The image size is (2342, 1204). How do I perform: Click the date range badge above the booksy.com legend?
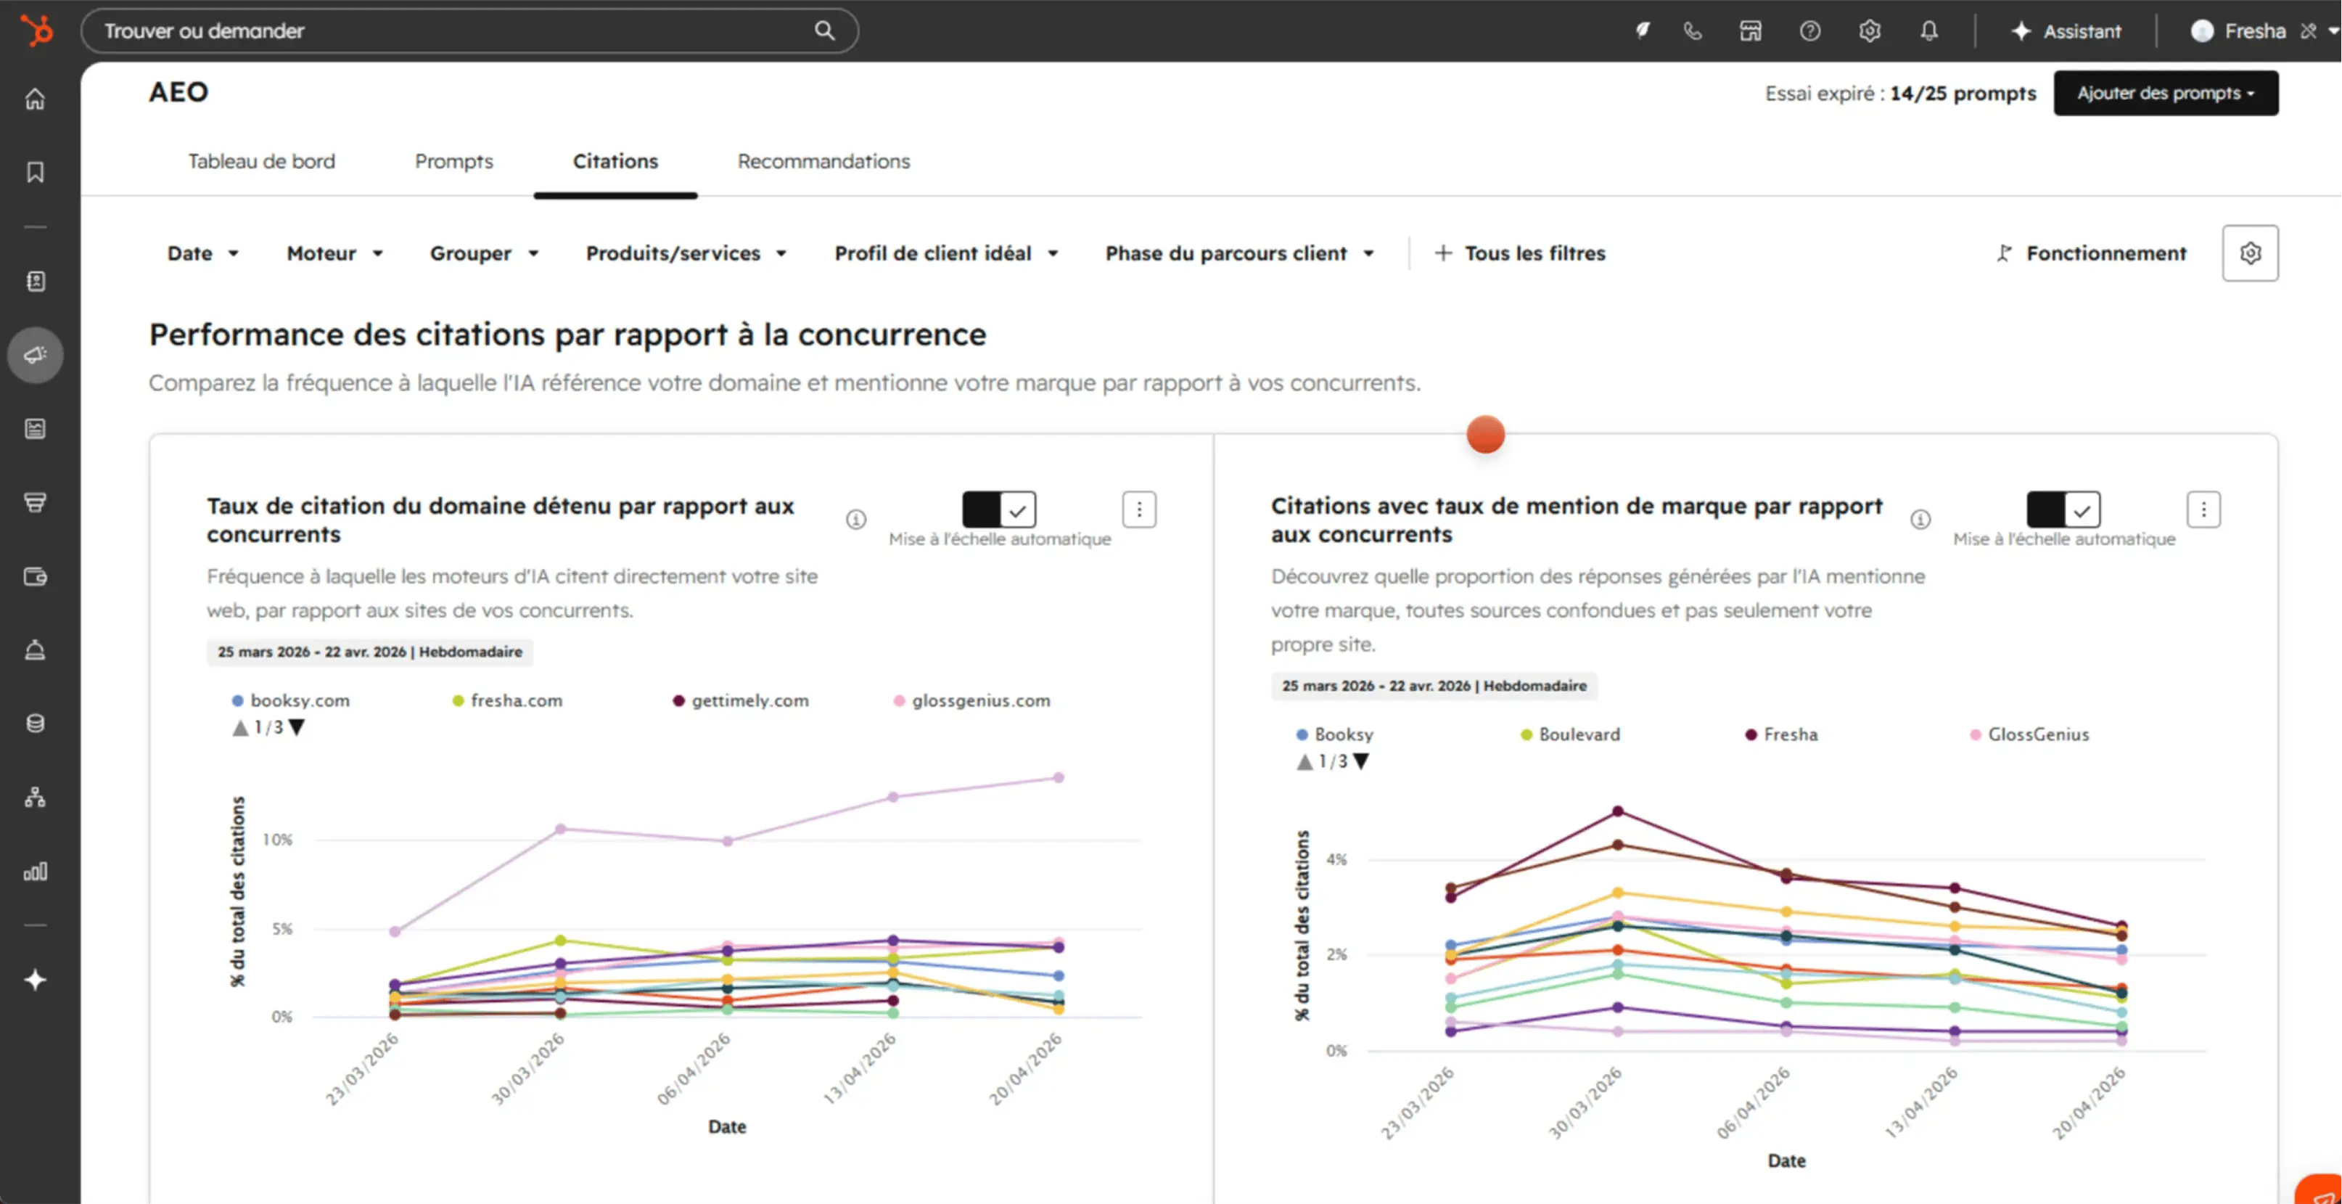370,652
